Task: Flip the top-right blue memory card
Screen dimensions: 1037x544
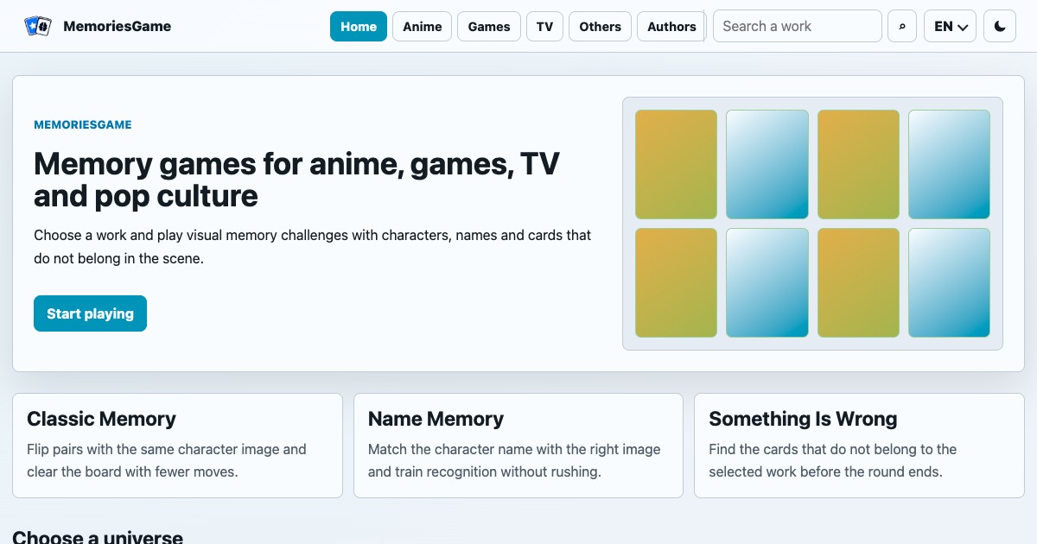Action: click(949, 164)
